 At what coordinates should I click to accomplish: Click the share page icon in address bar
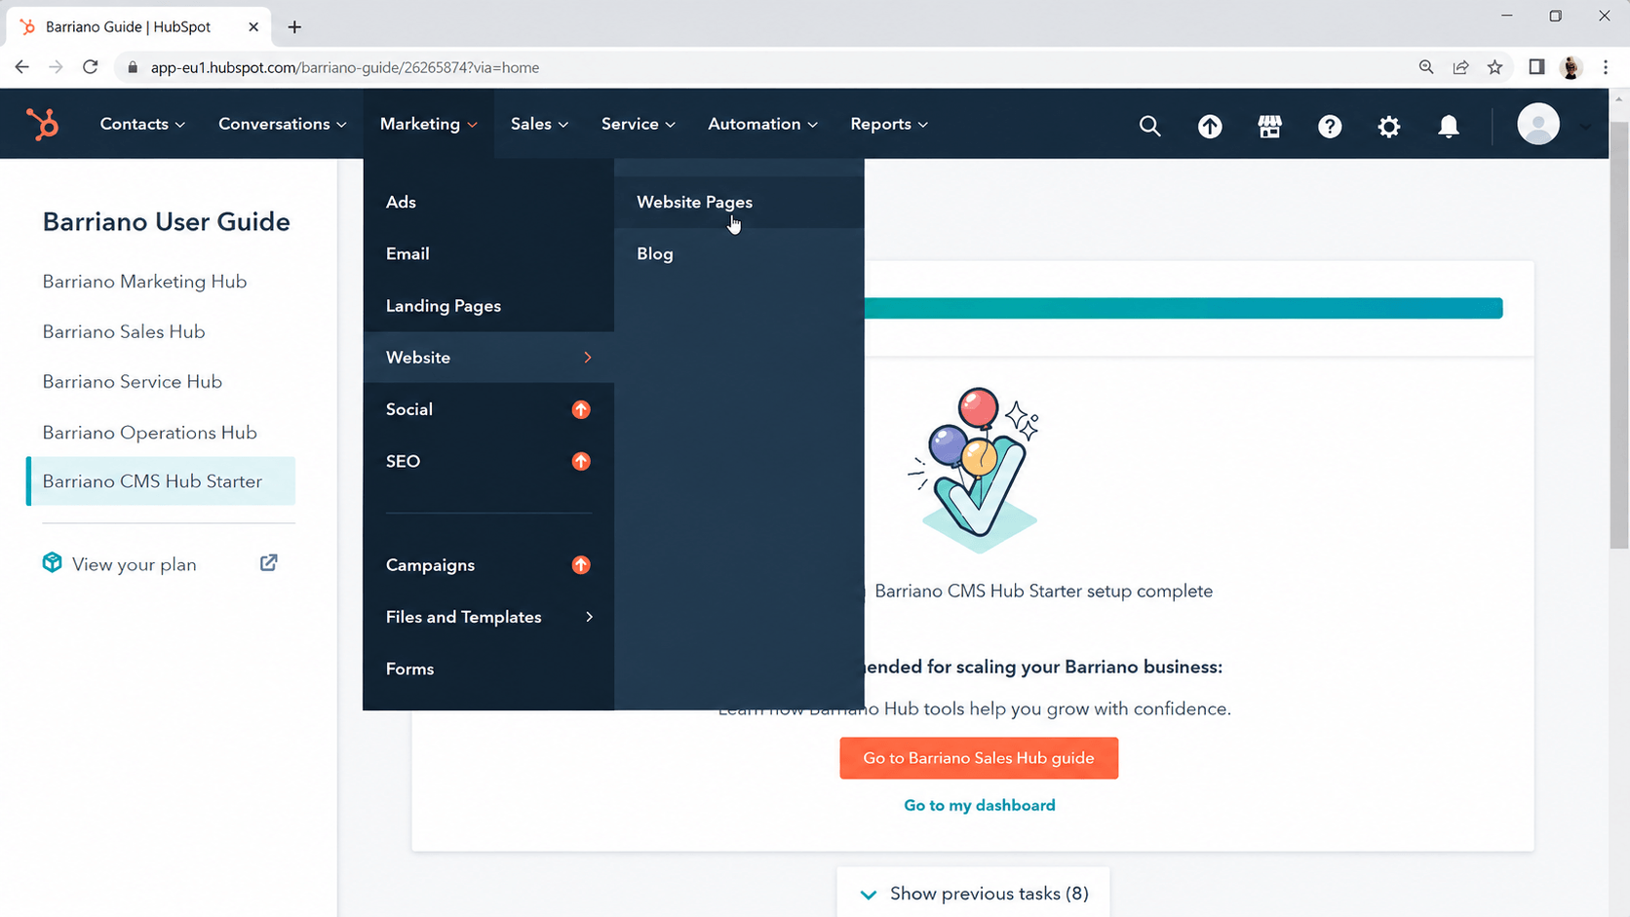coord(1460,67)
